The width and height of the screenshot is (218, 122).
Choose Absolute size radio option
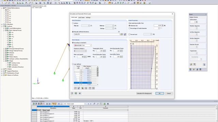coord(129,26)
